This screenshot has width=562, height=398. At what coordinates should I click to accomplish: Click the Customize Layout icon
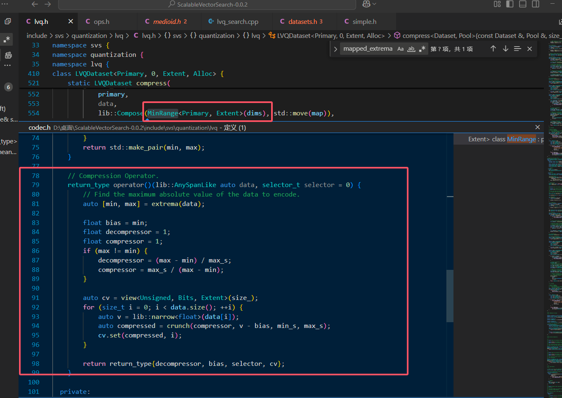(x=497, y=4)
